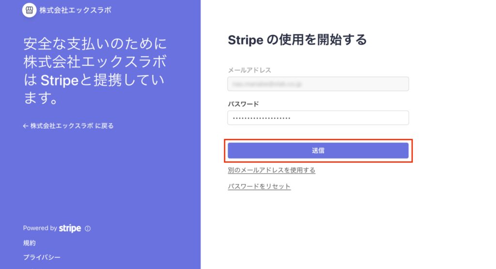This screenshot has height=269, width=496.
Task: Click the Stripe の使用を開始する heading
Action: [297, 40]
